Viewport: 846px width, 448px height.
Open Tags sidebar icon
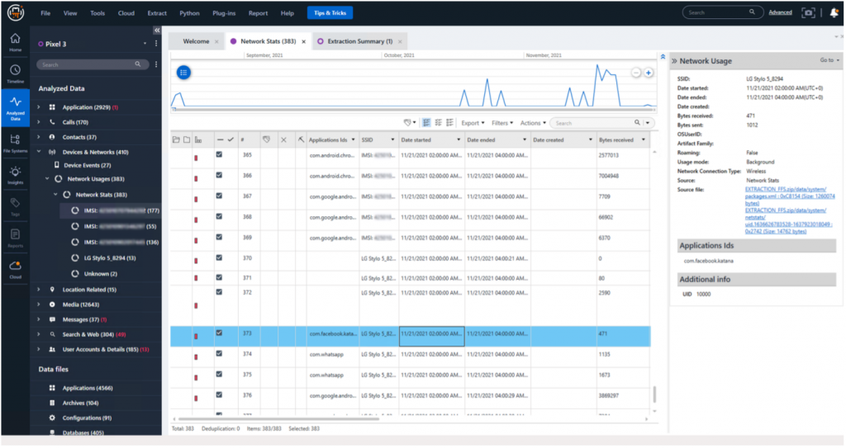[x=15, y=206]
